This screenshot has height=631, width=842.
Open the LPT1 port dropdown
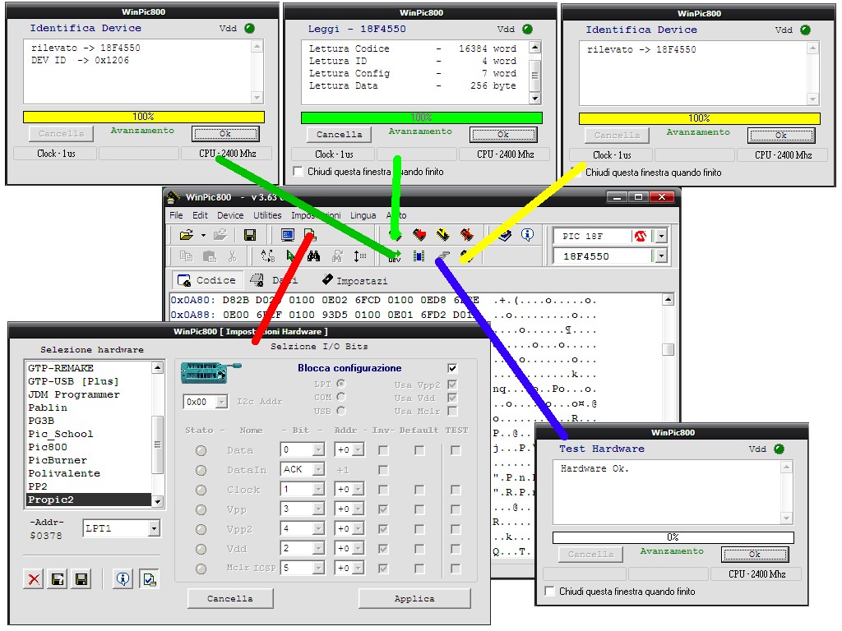coord(154,528)
